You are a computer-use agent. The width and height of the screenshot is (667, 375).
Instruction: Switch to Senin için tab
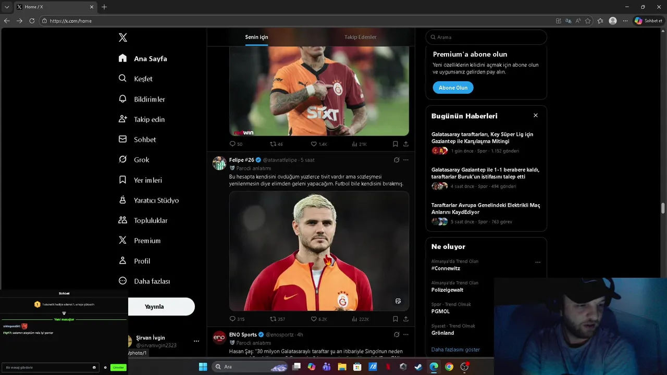(x=256, y=37)
